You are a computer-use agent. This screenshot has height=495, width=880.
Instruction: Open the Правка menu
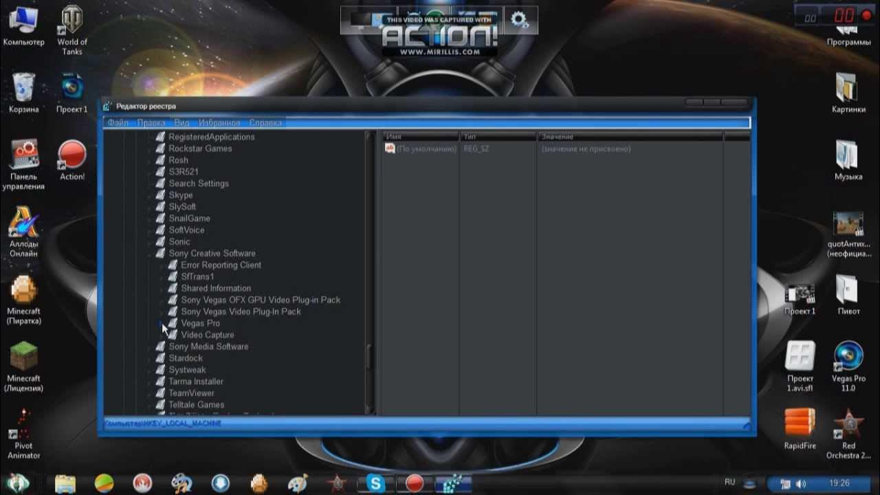click(151, 122)
